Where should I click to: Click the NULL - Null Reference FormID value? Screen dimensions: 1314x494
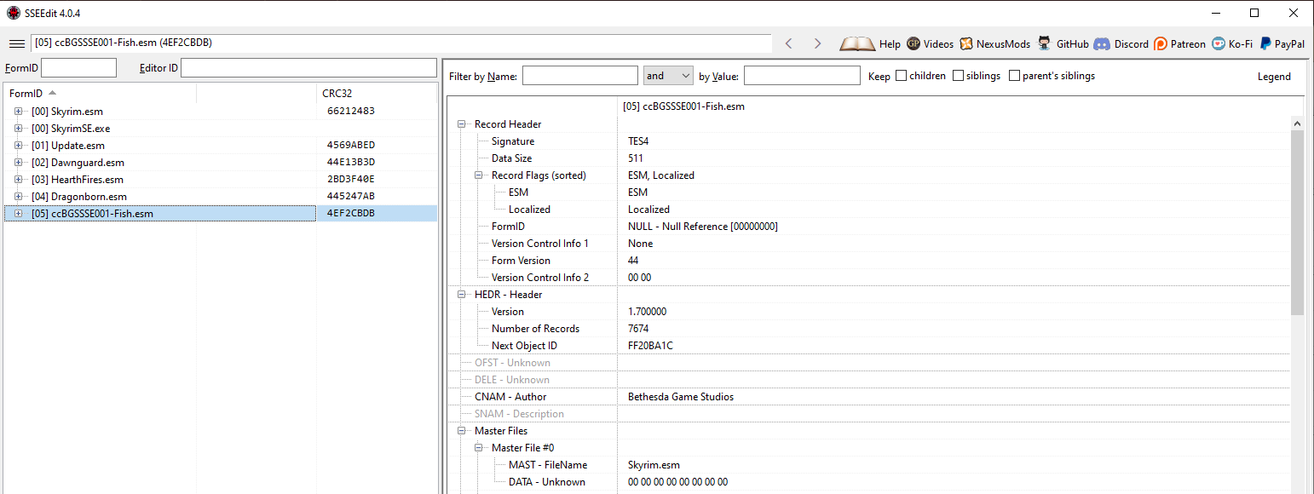703,227
